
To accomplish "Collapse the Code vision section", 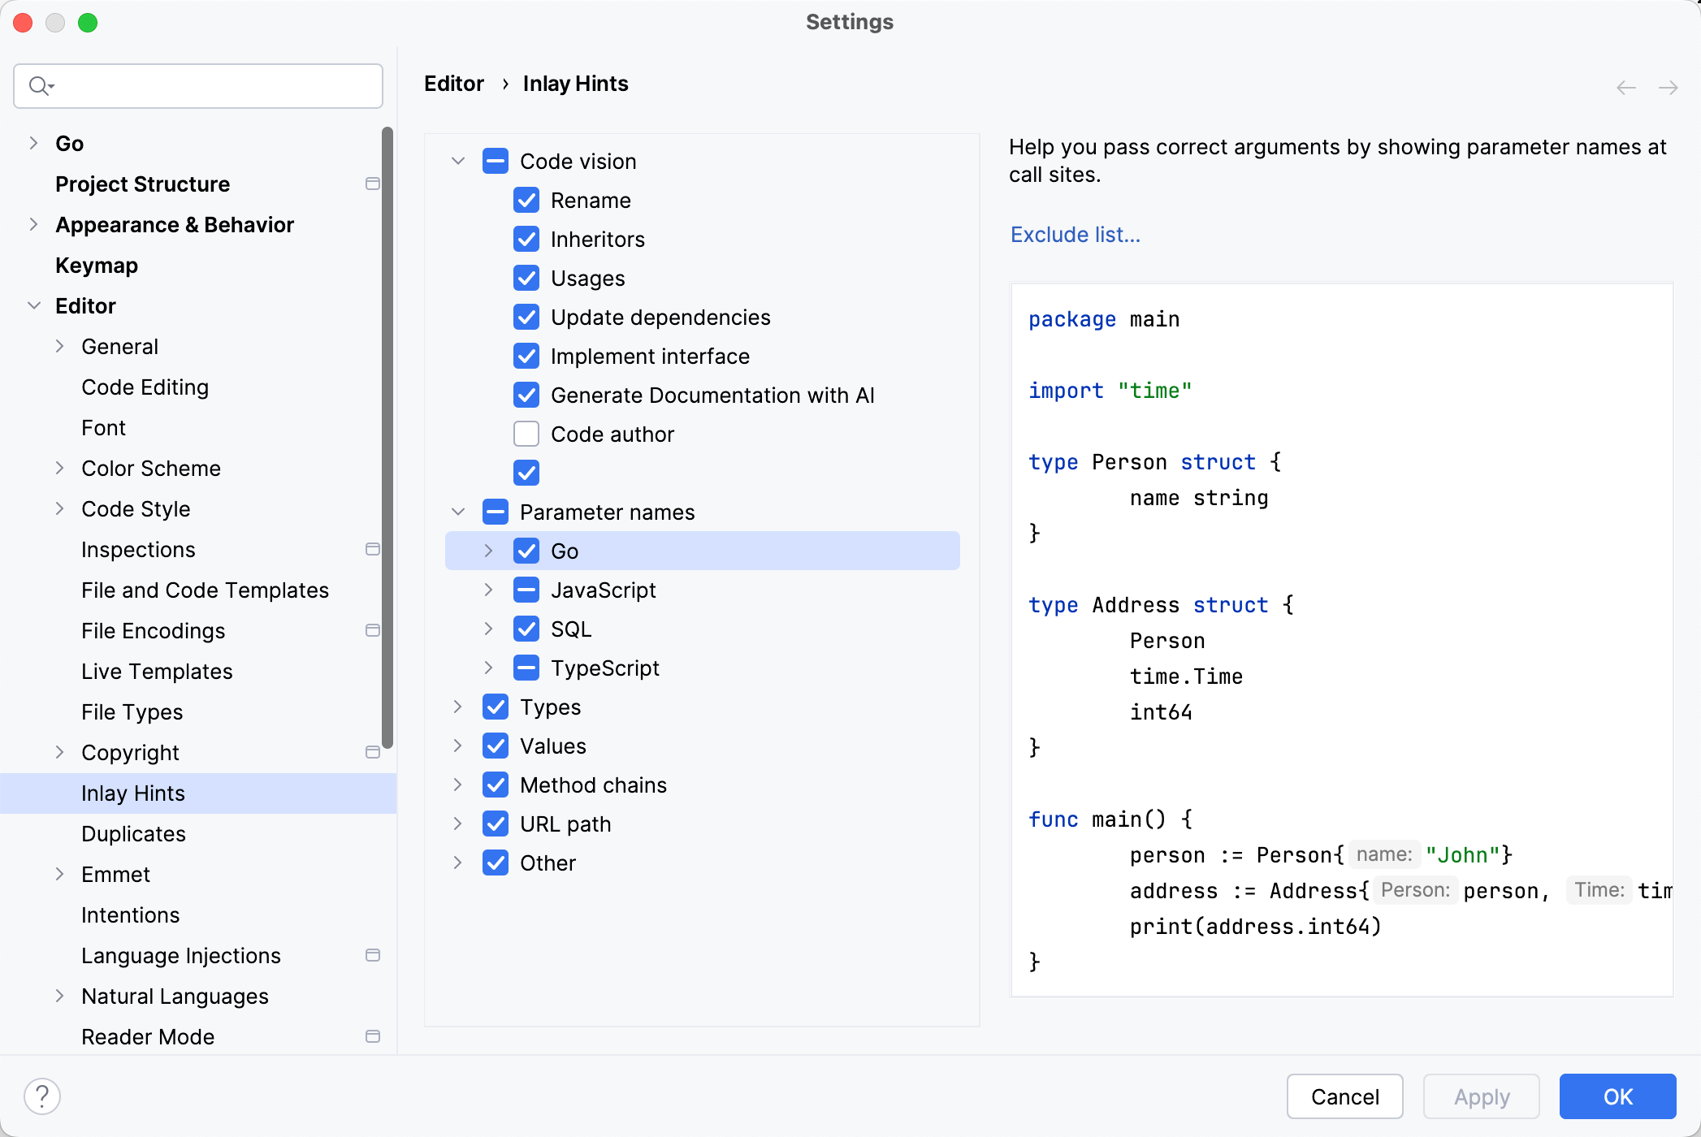I will tap(457, 161).
